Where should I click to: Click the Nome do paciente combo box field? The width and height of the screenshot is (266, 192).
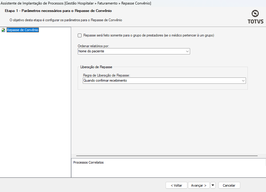[x=132, y=51]
